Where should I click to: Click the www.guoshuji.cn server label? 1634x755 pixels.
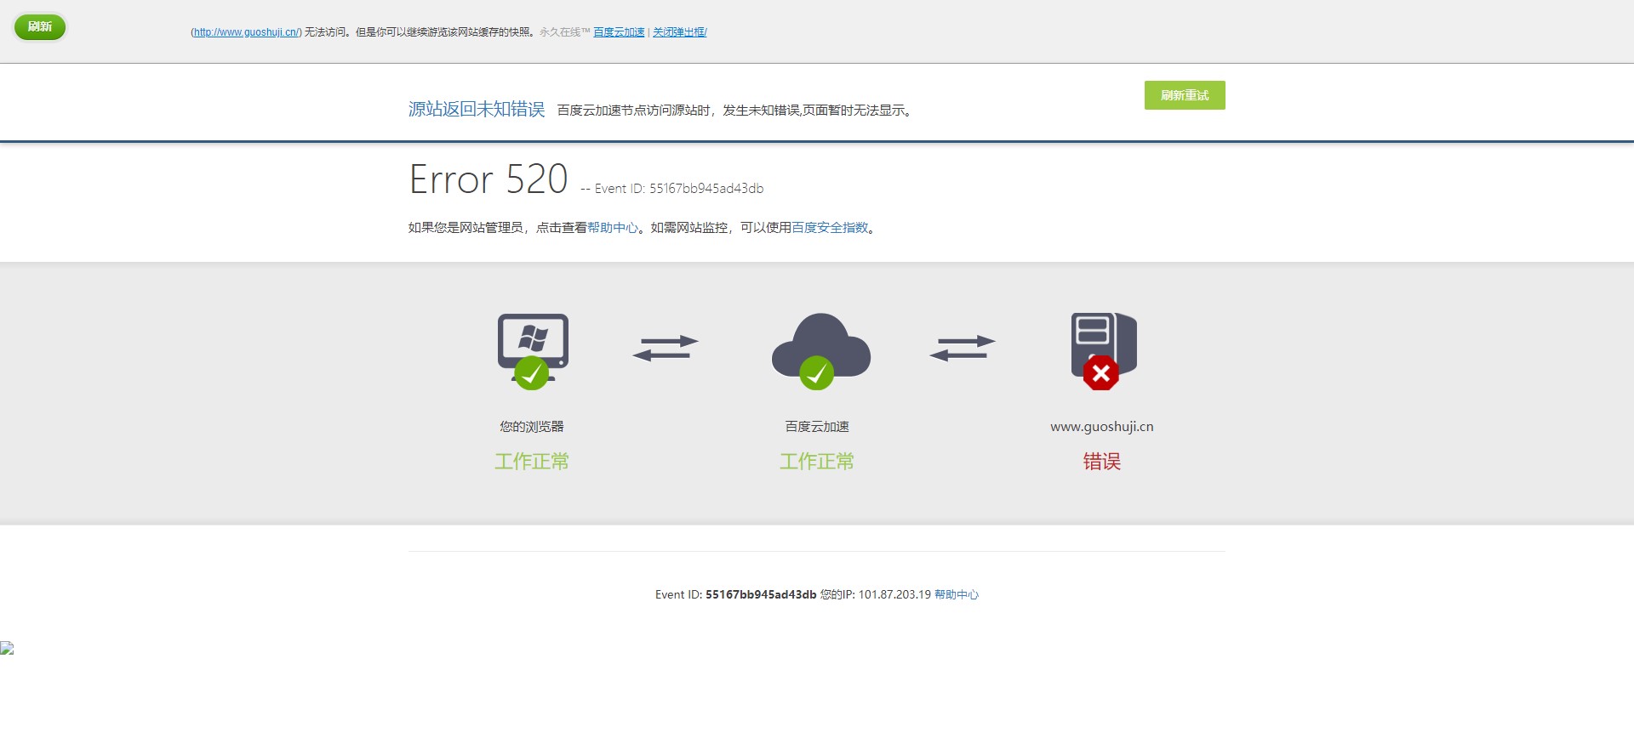(x=1102, y=427)
